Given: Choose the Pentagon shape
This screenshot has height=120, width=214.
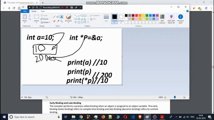Looking at the screenshot, I should pos(79,22).
